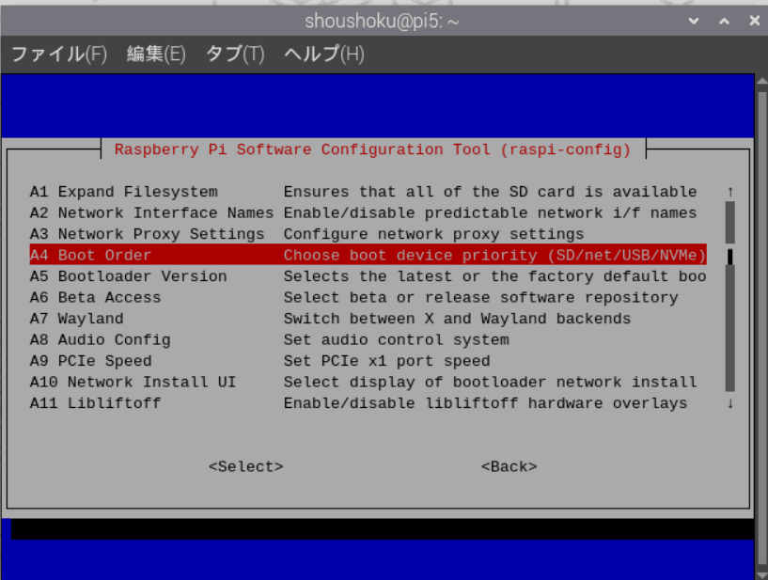Screen dimensions: 768x580
Task: Select A3 Network Proxy Settings
Action: (x=147, y=234)
